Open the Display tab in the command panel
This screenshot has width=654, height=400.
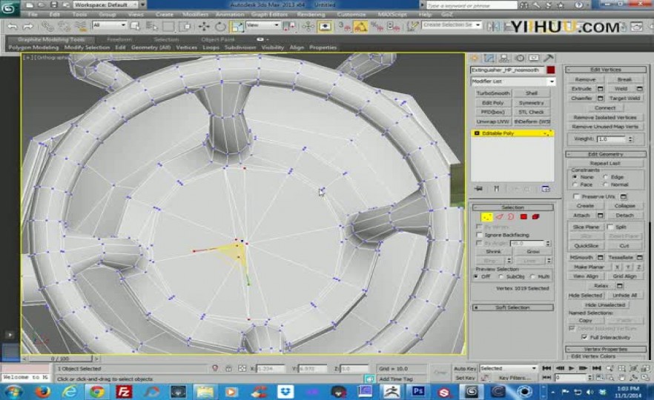coord(534,59)
